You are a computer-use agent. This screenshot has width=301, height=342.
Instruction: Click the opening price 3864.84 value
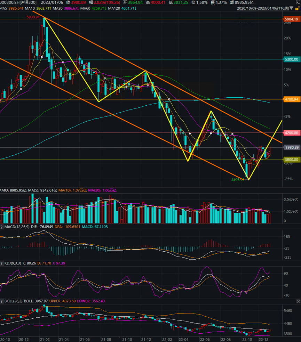tap(135, 2)
